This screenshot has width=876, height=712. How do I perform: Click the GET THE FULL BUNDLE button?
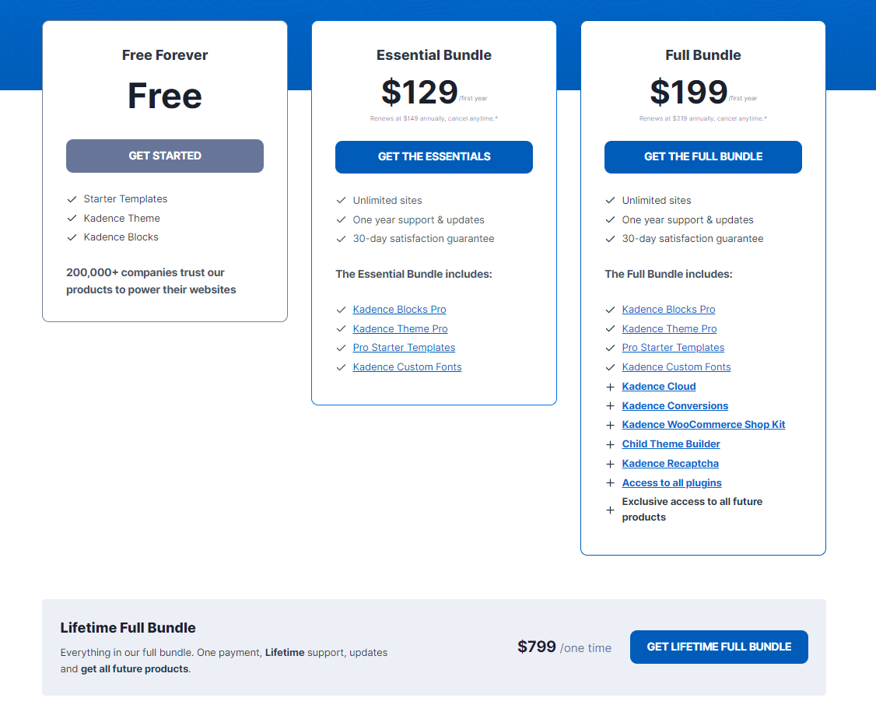tap(703, 156)
